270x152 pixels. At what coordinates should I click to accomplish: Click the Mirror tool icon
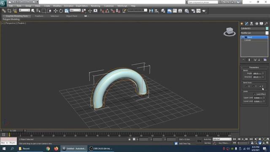tap(151, 11)
